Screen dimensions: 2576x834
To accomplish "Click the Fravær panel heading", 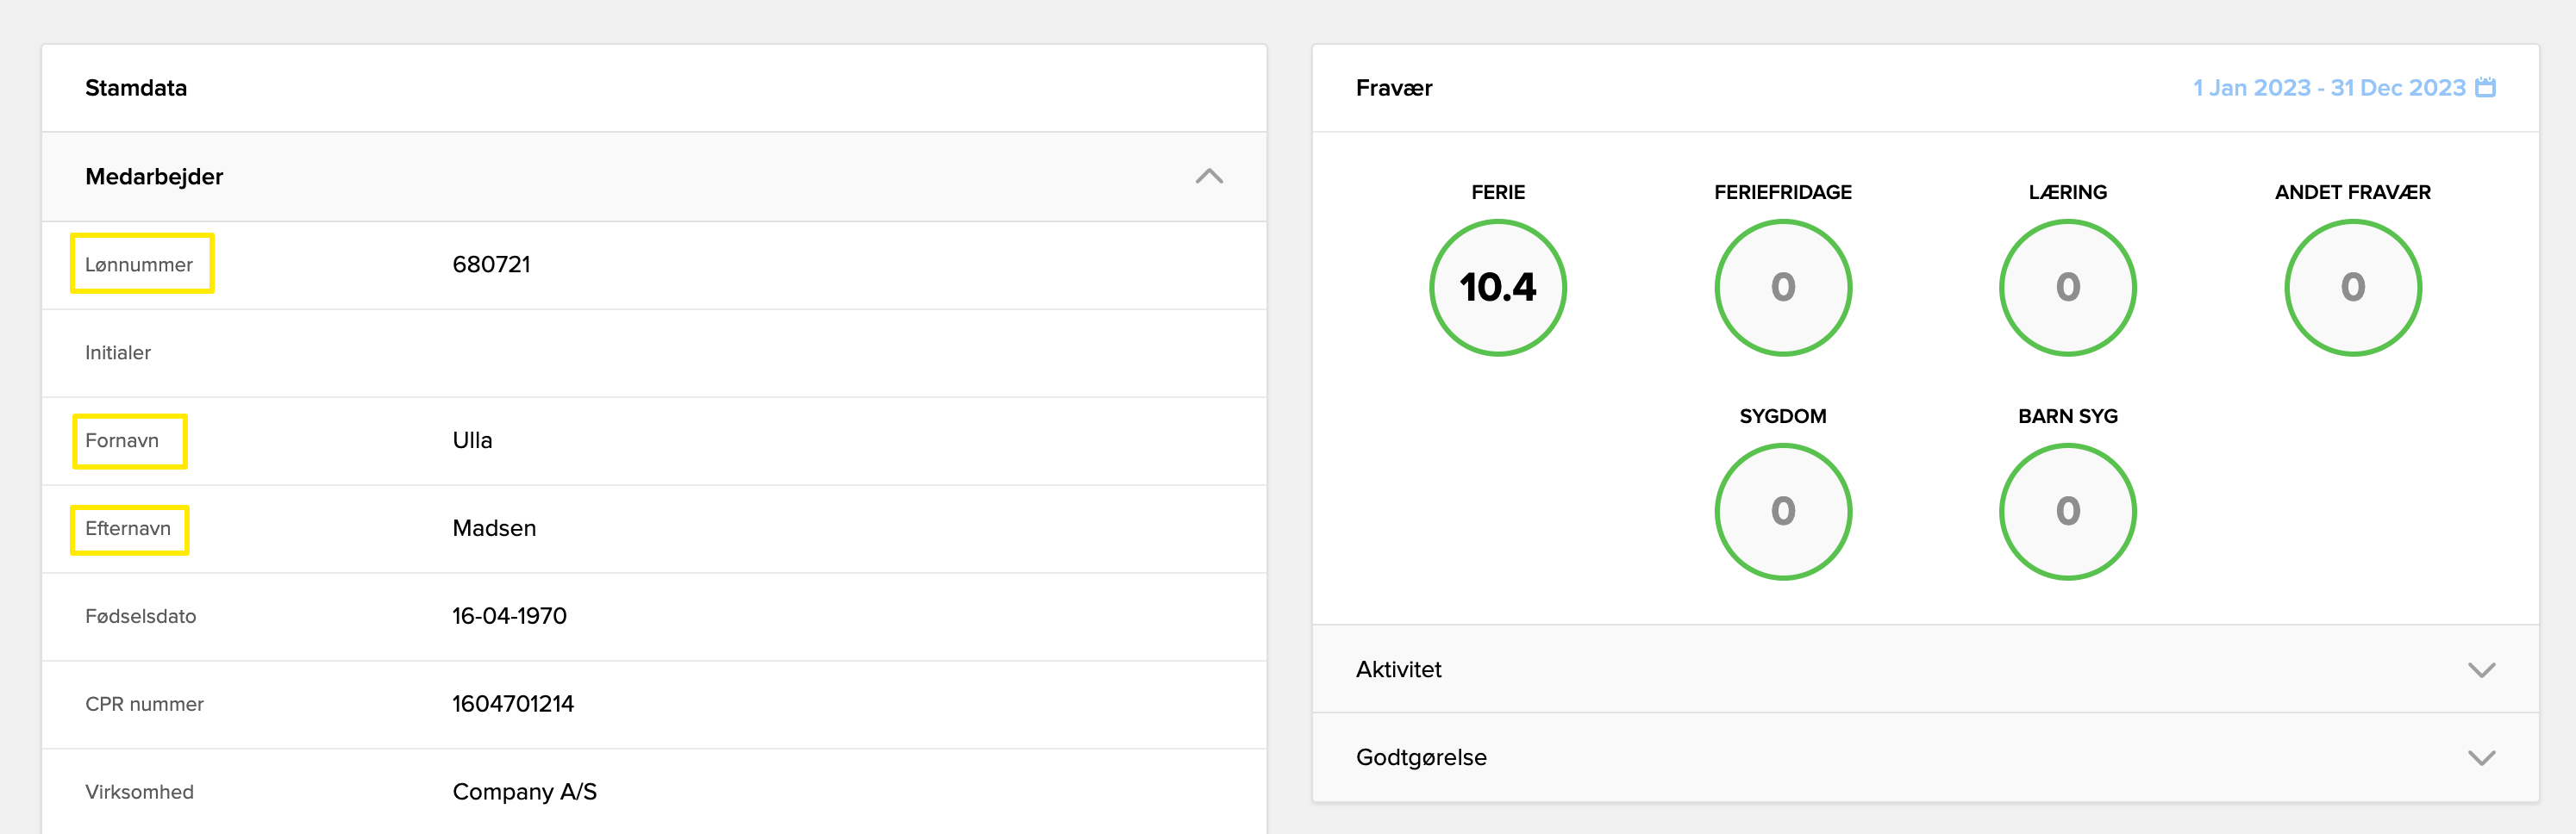I will [1393, 88].
